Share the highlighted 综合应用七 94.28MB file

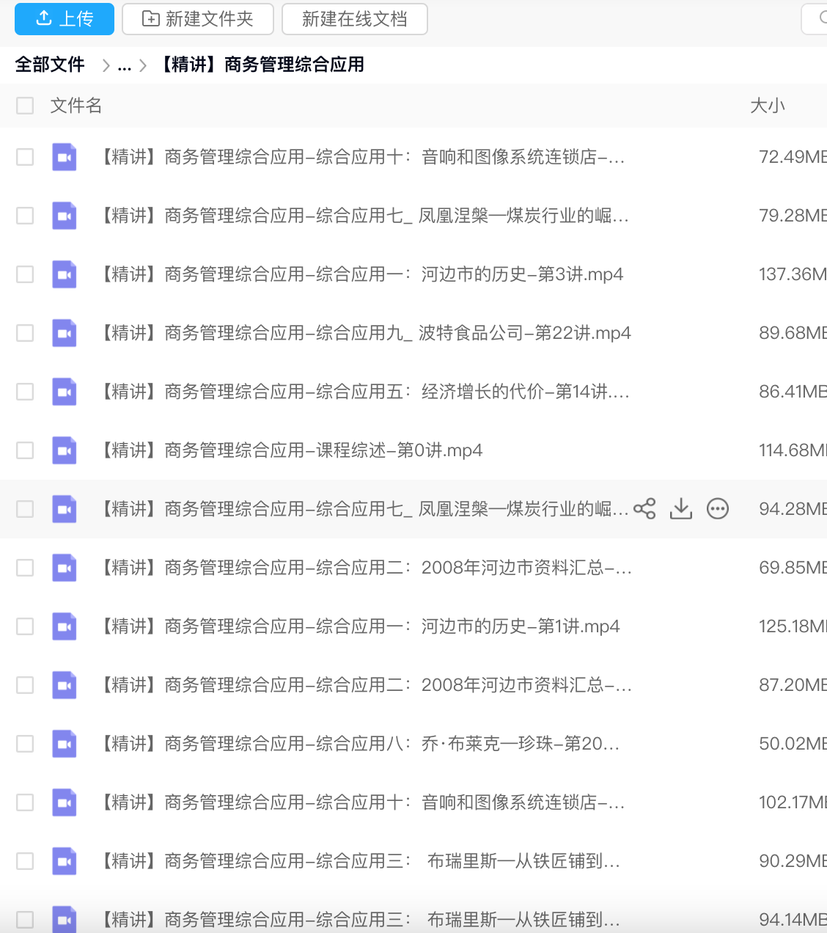pyautogui.click(x=644, y=509)
